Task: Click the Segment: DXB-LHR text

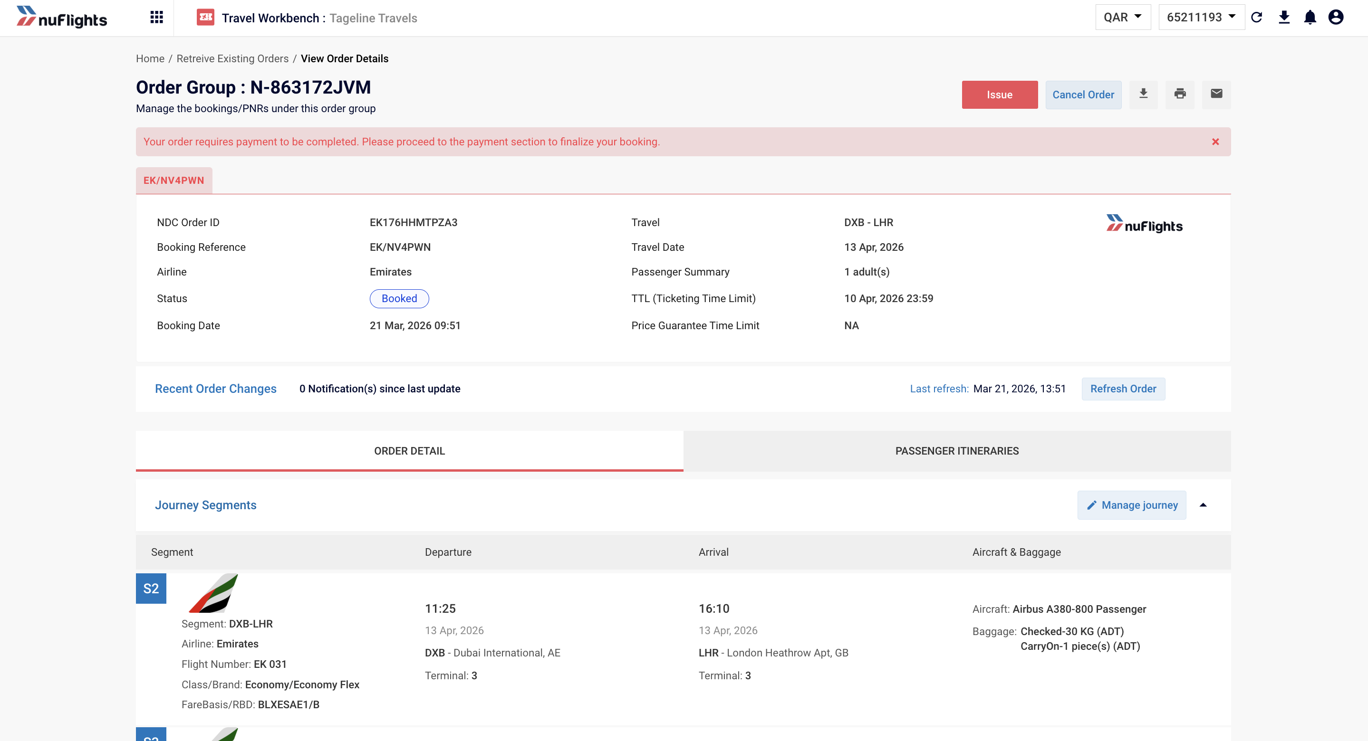Action: [227, 624]
